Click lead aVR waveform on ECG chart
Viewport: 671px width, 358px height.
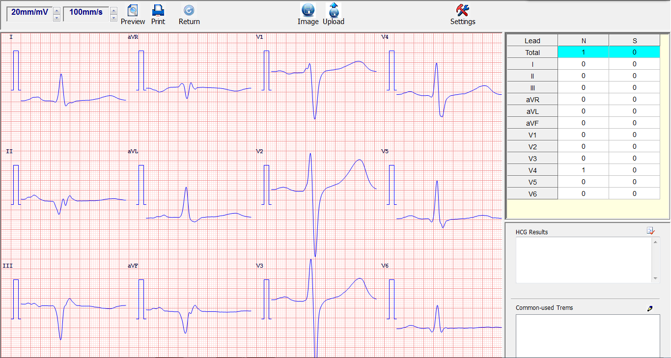pos(198,90)
